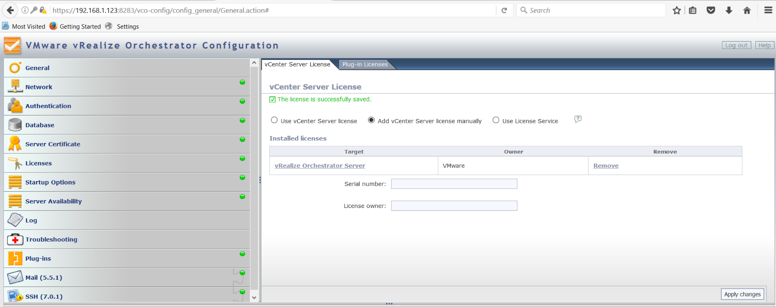
Task: Open the Licenses section
Action: click(x=127, y=163)
